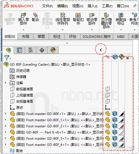Open dropdown under Move Component (移动零部件)
Viewport: 139px width, 154px height.
pyautogui.click(x=92, y=30)
